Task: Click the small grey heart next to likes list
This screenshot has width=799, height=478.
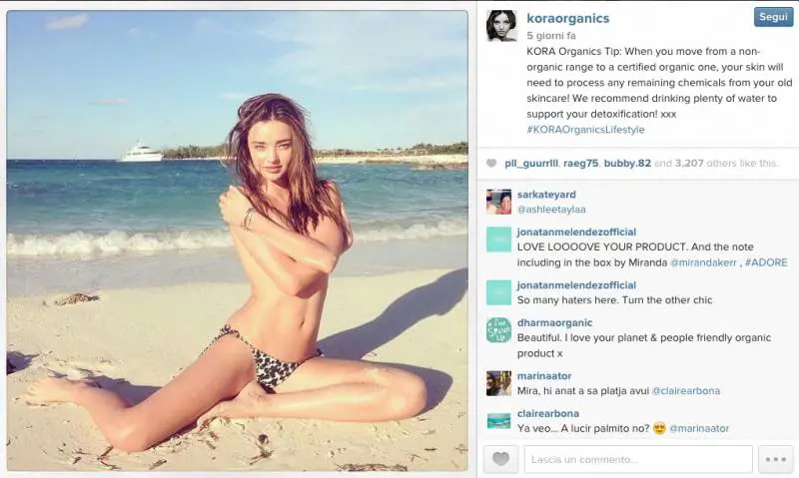Action: [x=491, y=164]
